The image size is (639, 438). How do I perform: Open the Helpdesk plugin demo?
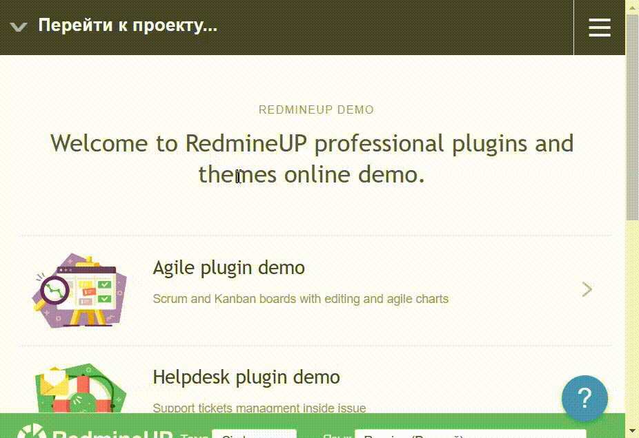[246, 377]
